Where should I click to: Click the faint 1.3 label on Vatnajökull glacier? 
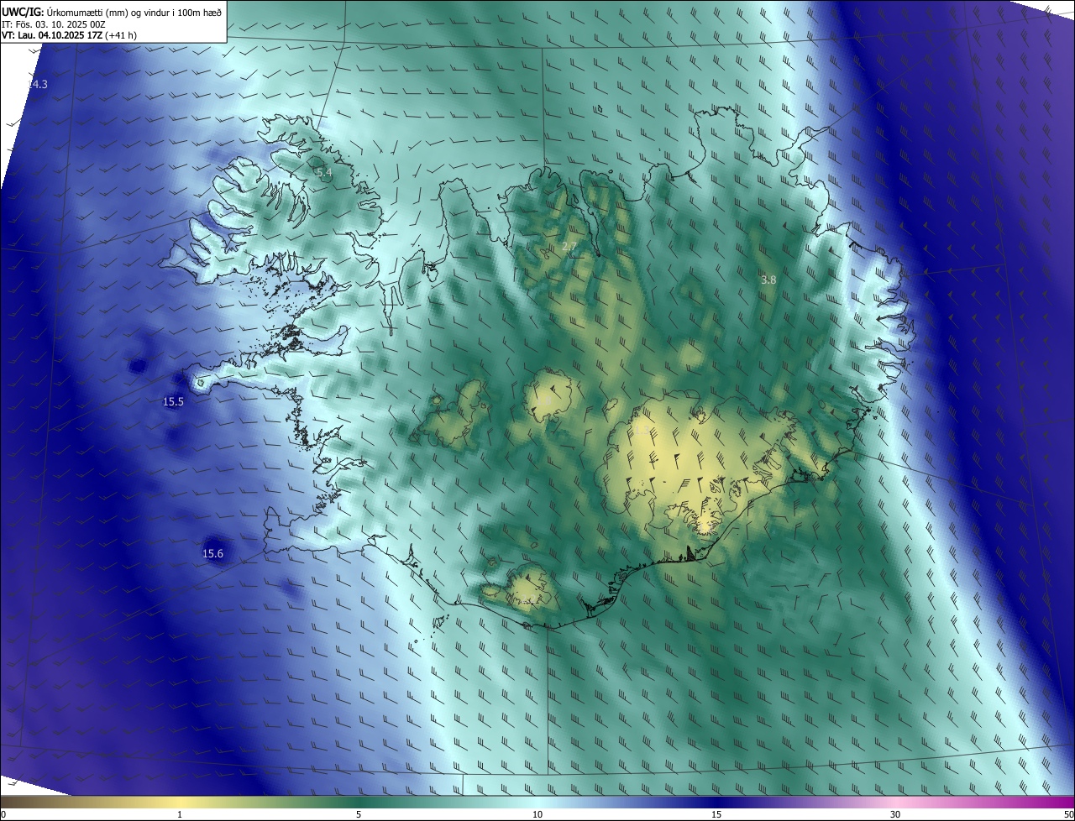[641, 430]
